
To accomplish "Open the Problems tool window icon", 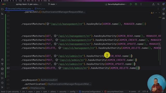I will click(2, 83).
